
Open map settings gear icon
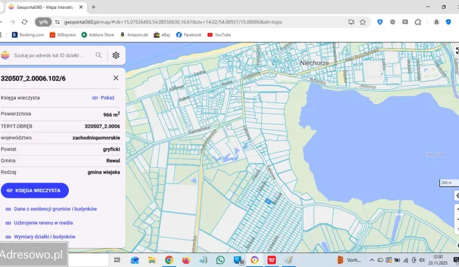tap(116, 55)
